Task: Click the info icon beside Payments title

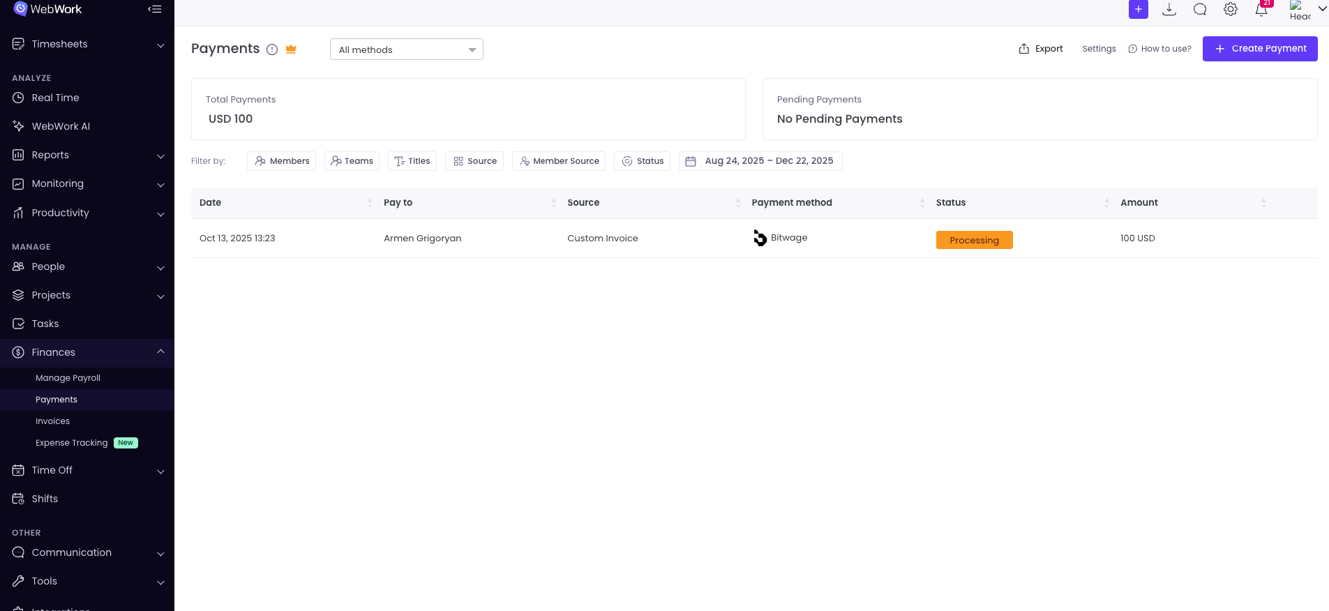Action: tap(272, 50)
